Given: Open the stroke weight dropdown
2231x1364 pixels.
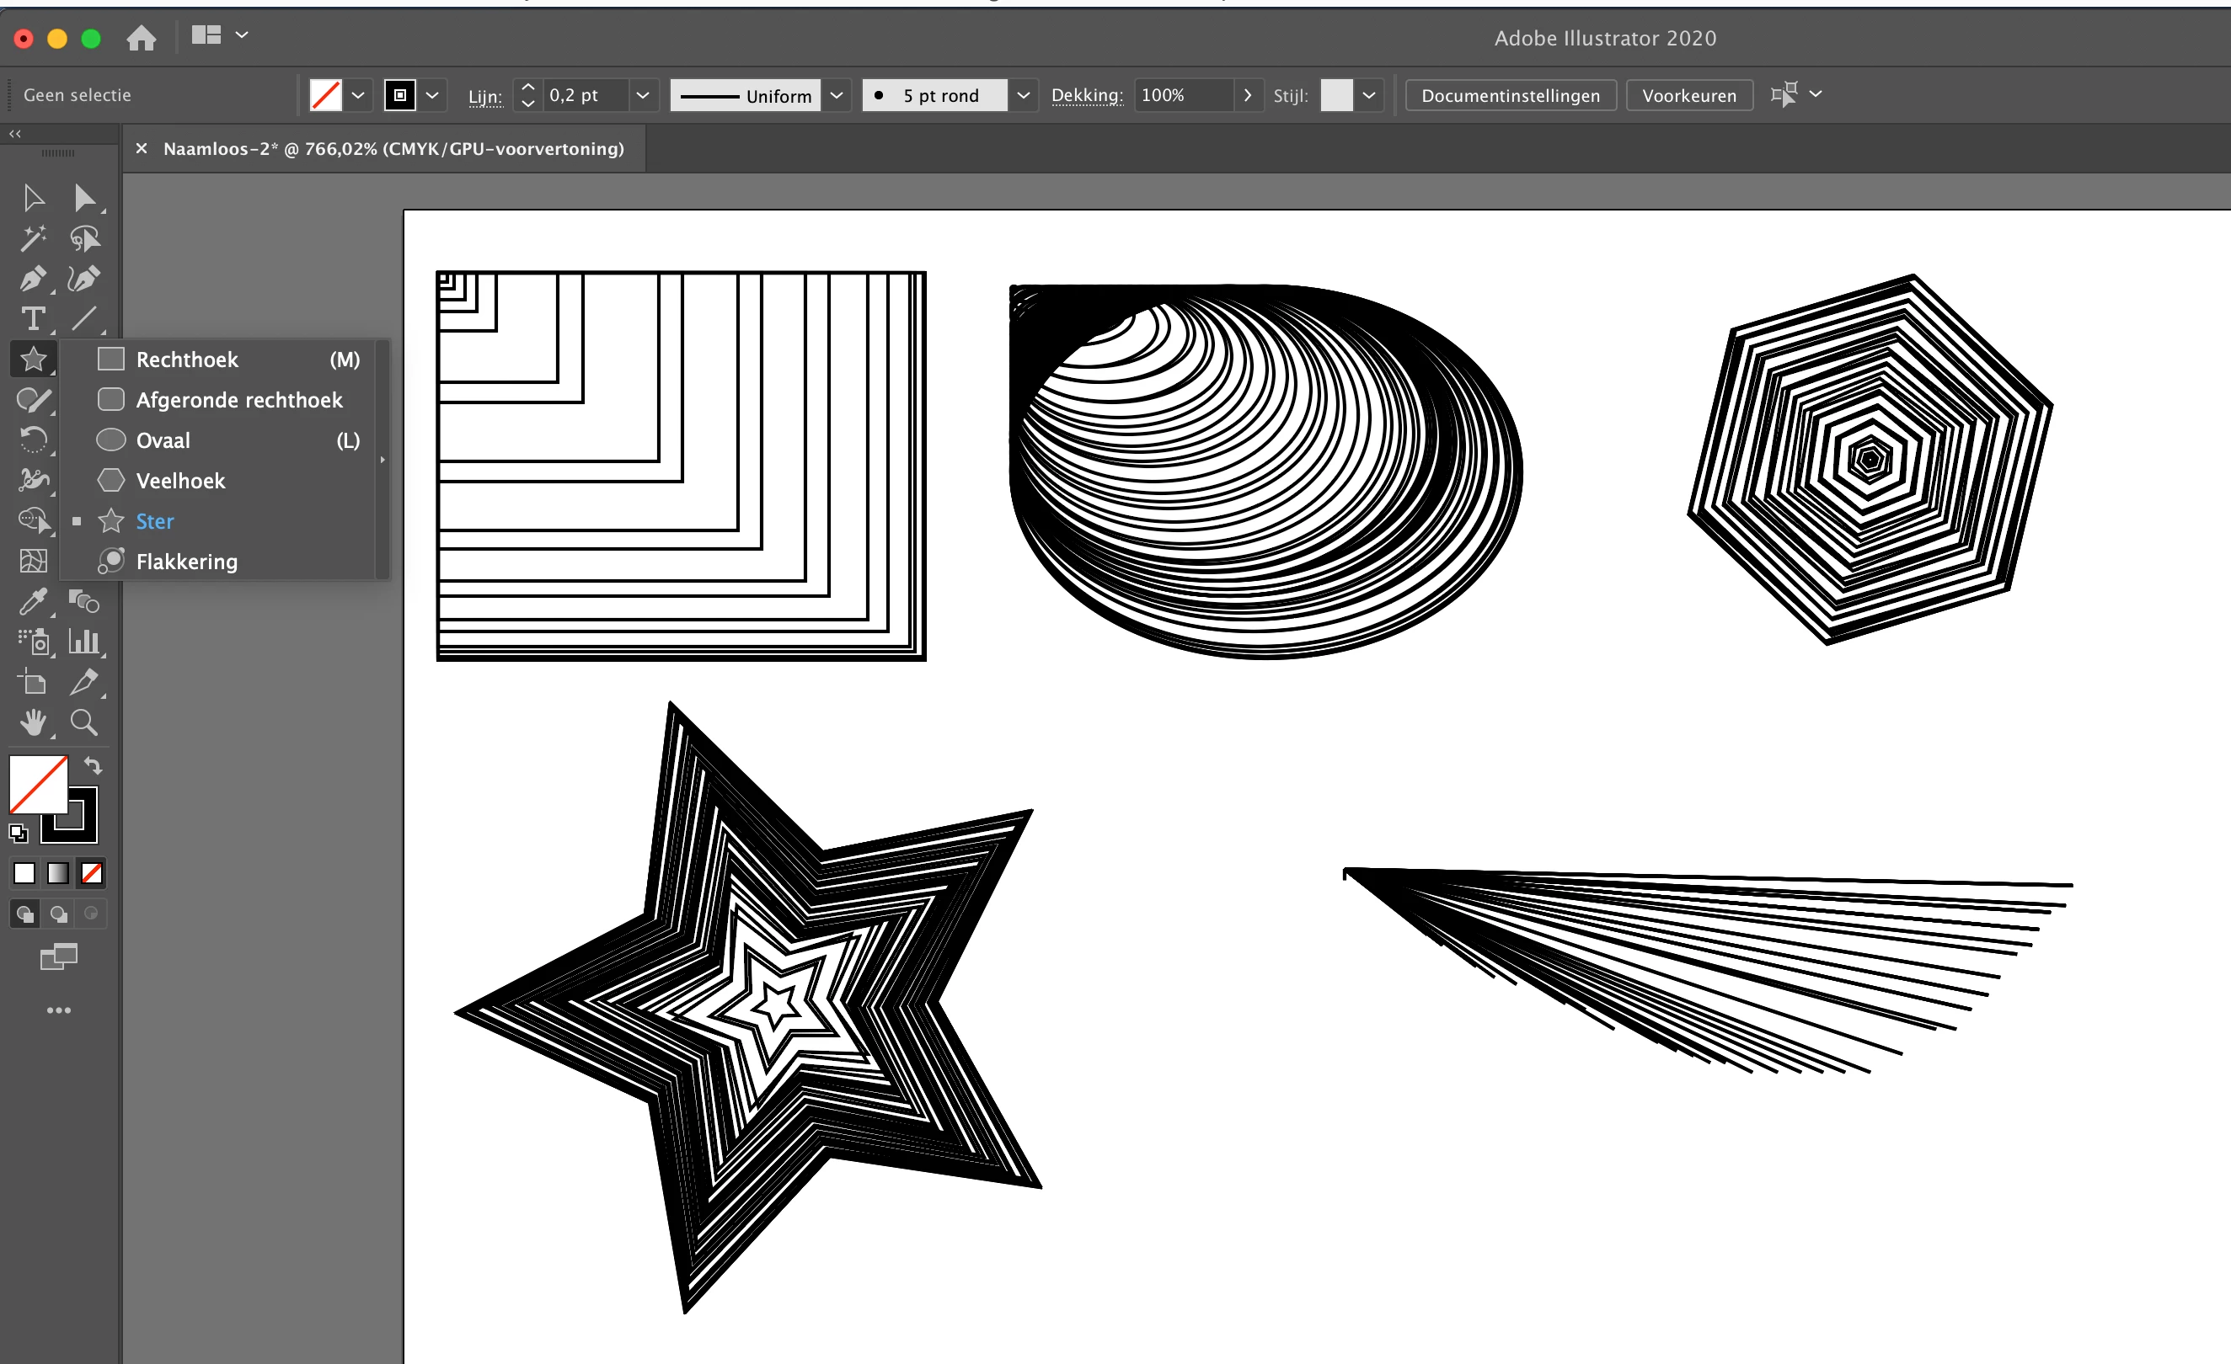Looking at the screenshot, I should [x=642, y=95].
